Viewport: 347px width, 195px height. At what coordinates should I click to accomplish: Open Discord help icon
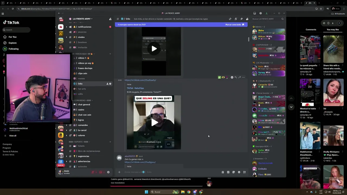click(261, 13)
